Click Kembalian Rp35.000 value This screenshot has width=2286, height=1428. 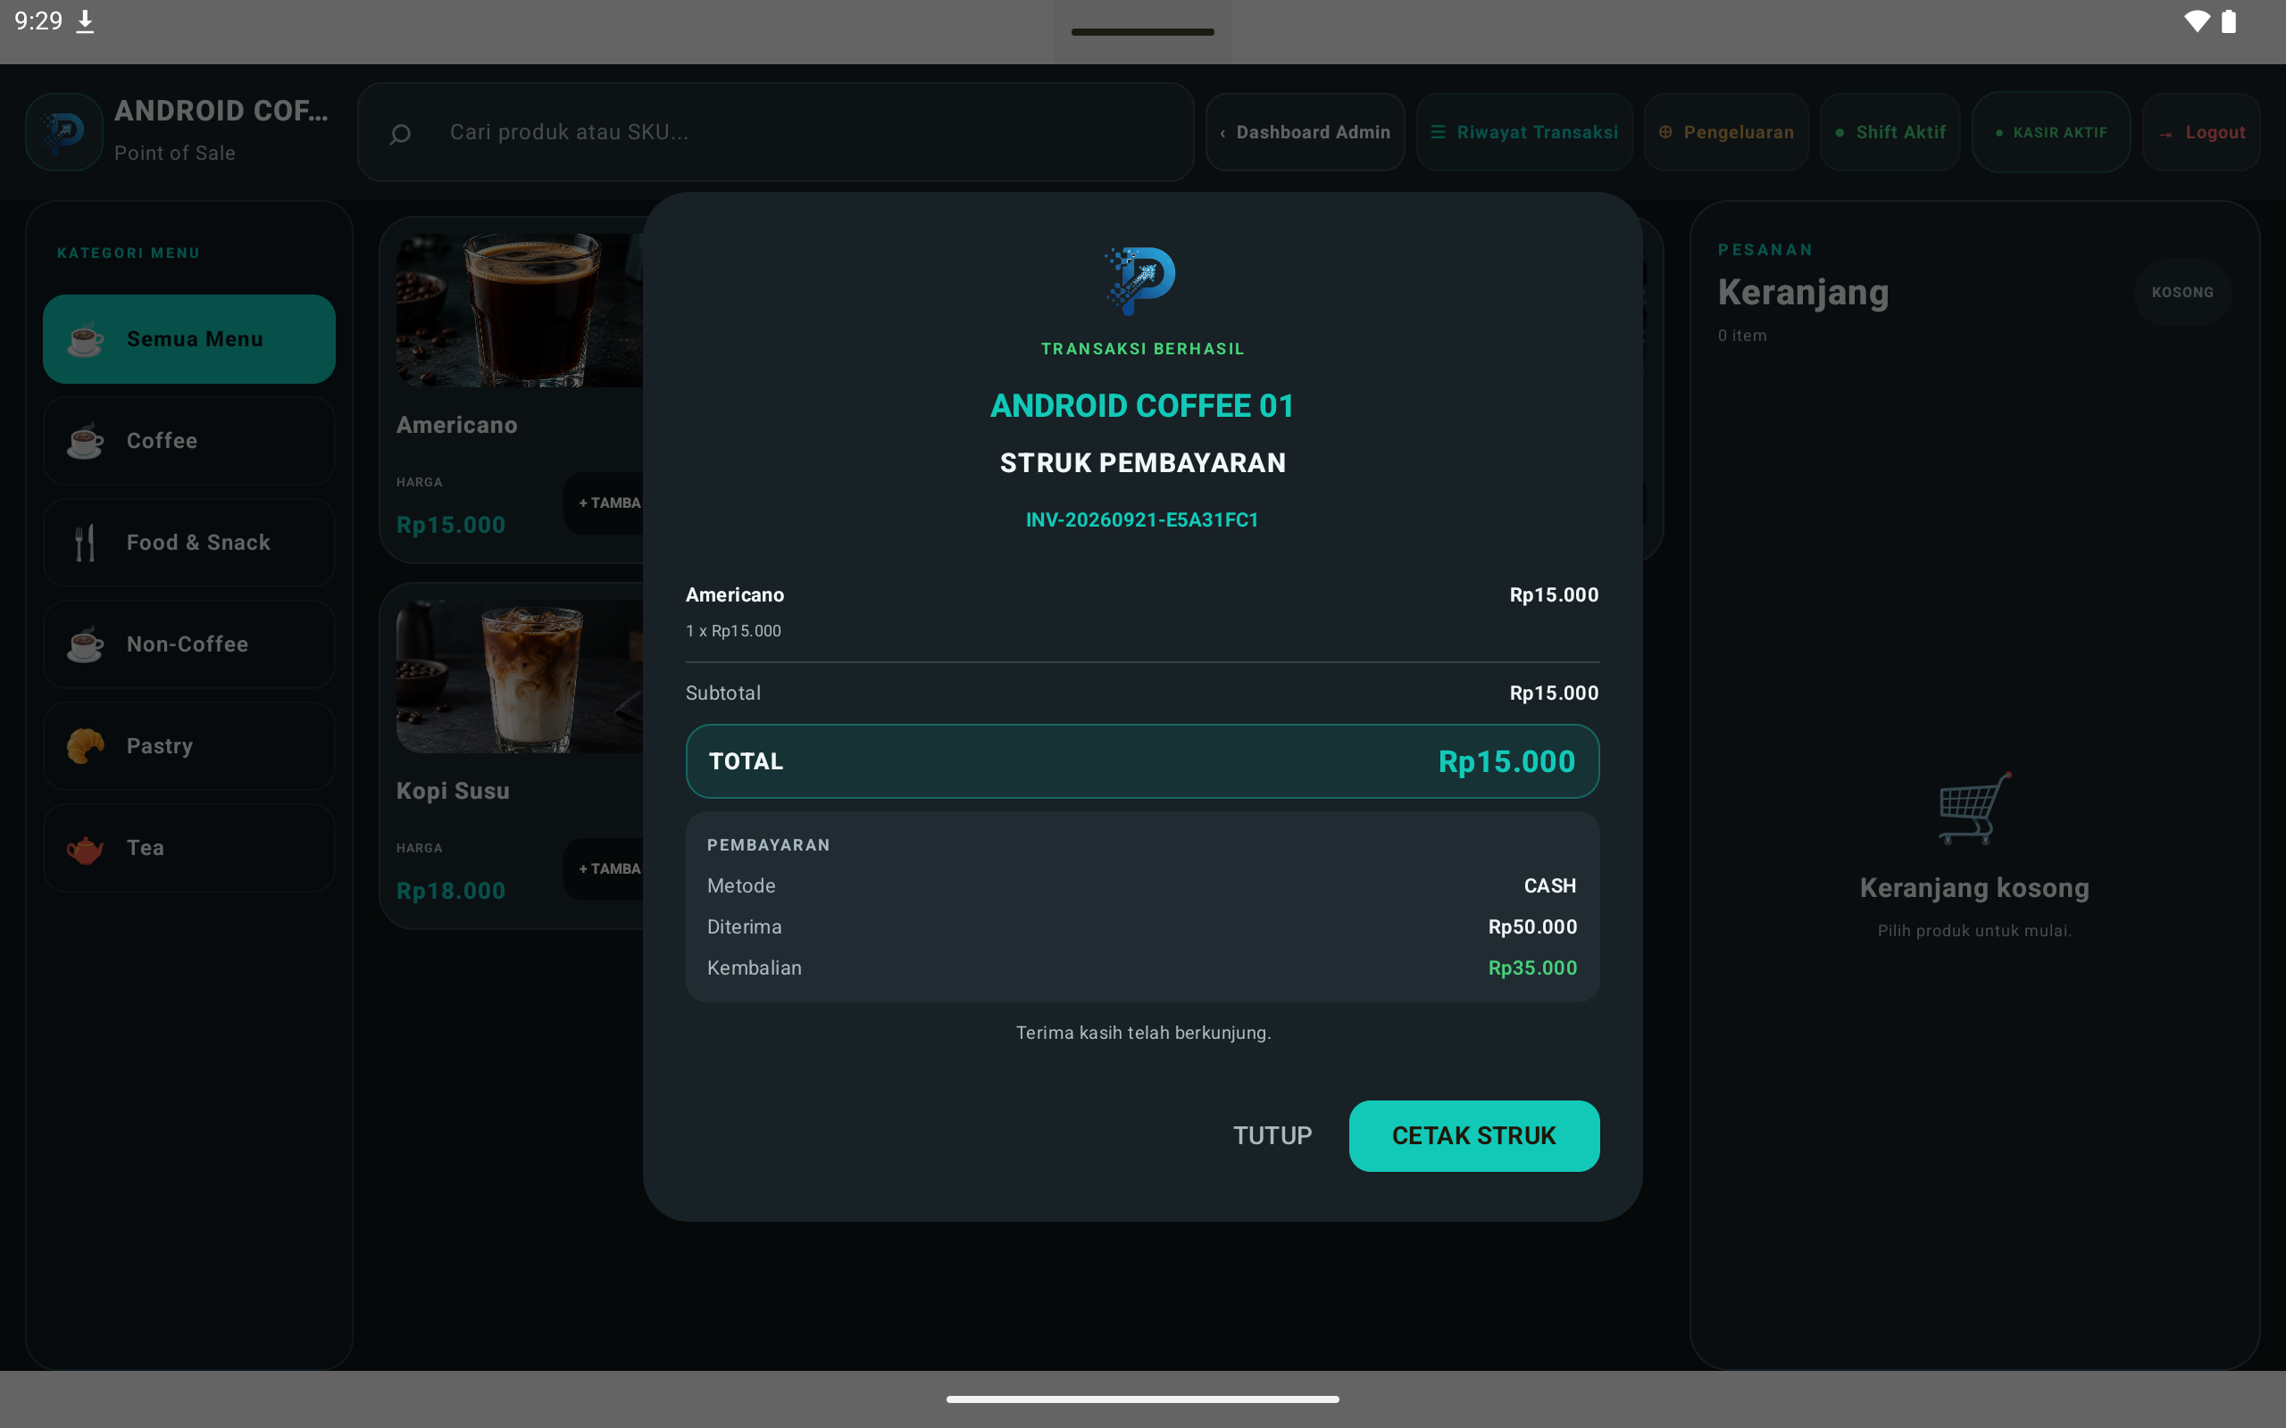click(1532, 968)
